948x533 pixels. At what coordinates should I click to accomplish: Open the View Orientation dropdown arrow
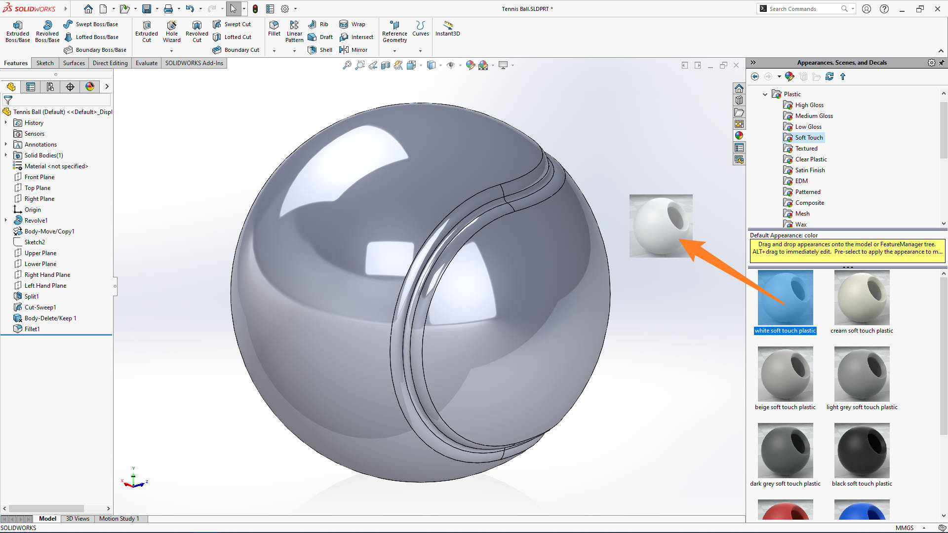(420, 65)
